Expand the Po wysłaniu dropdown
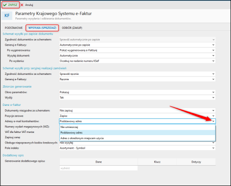 click(137, 61)
